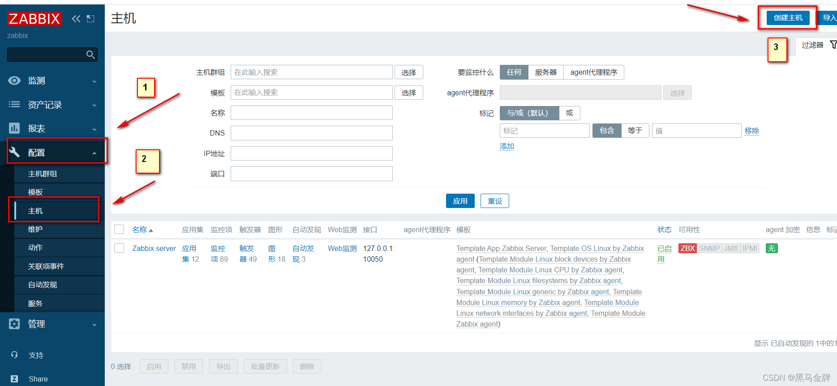Click 选择 next to 主机群组
837x386 pixels.
409,72
